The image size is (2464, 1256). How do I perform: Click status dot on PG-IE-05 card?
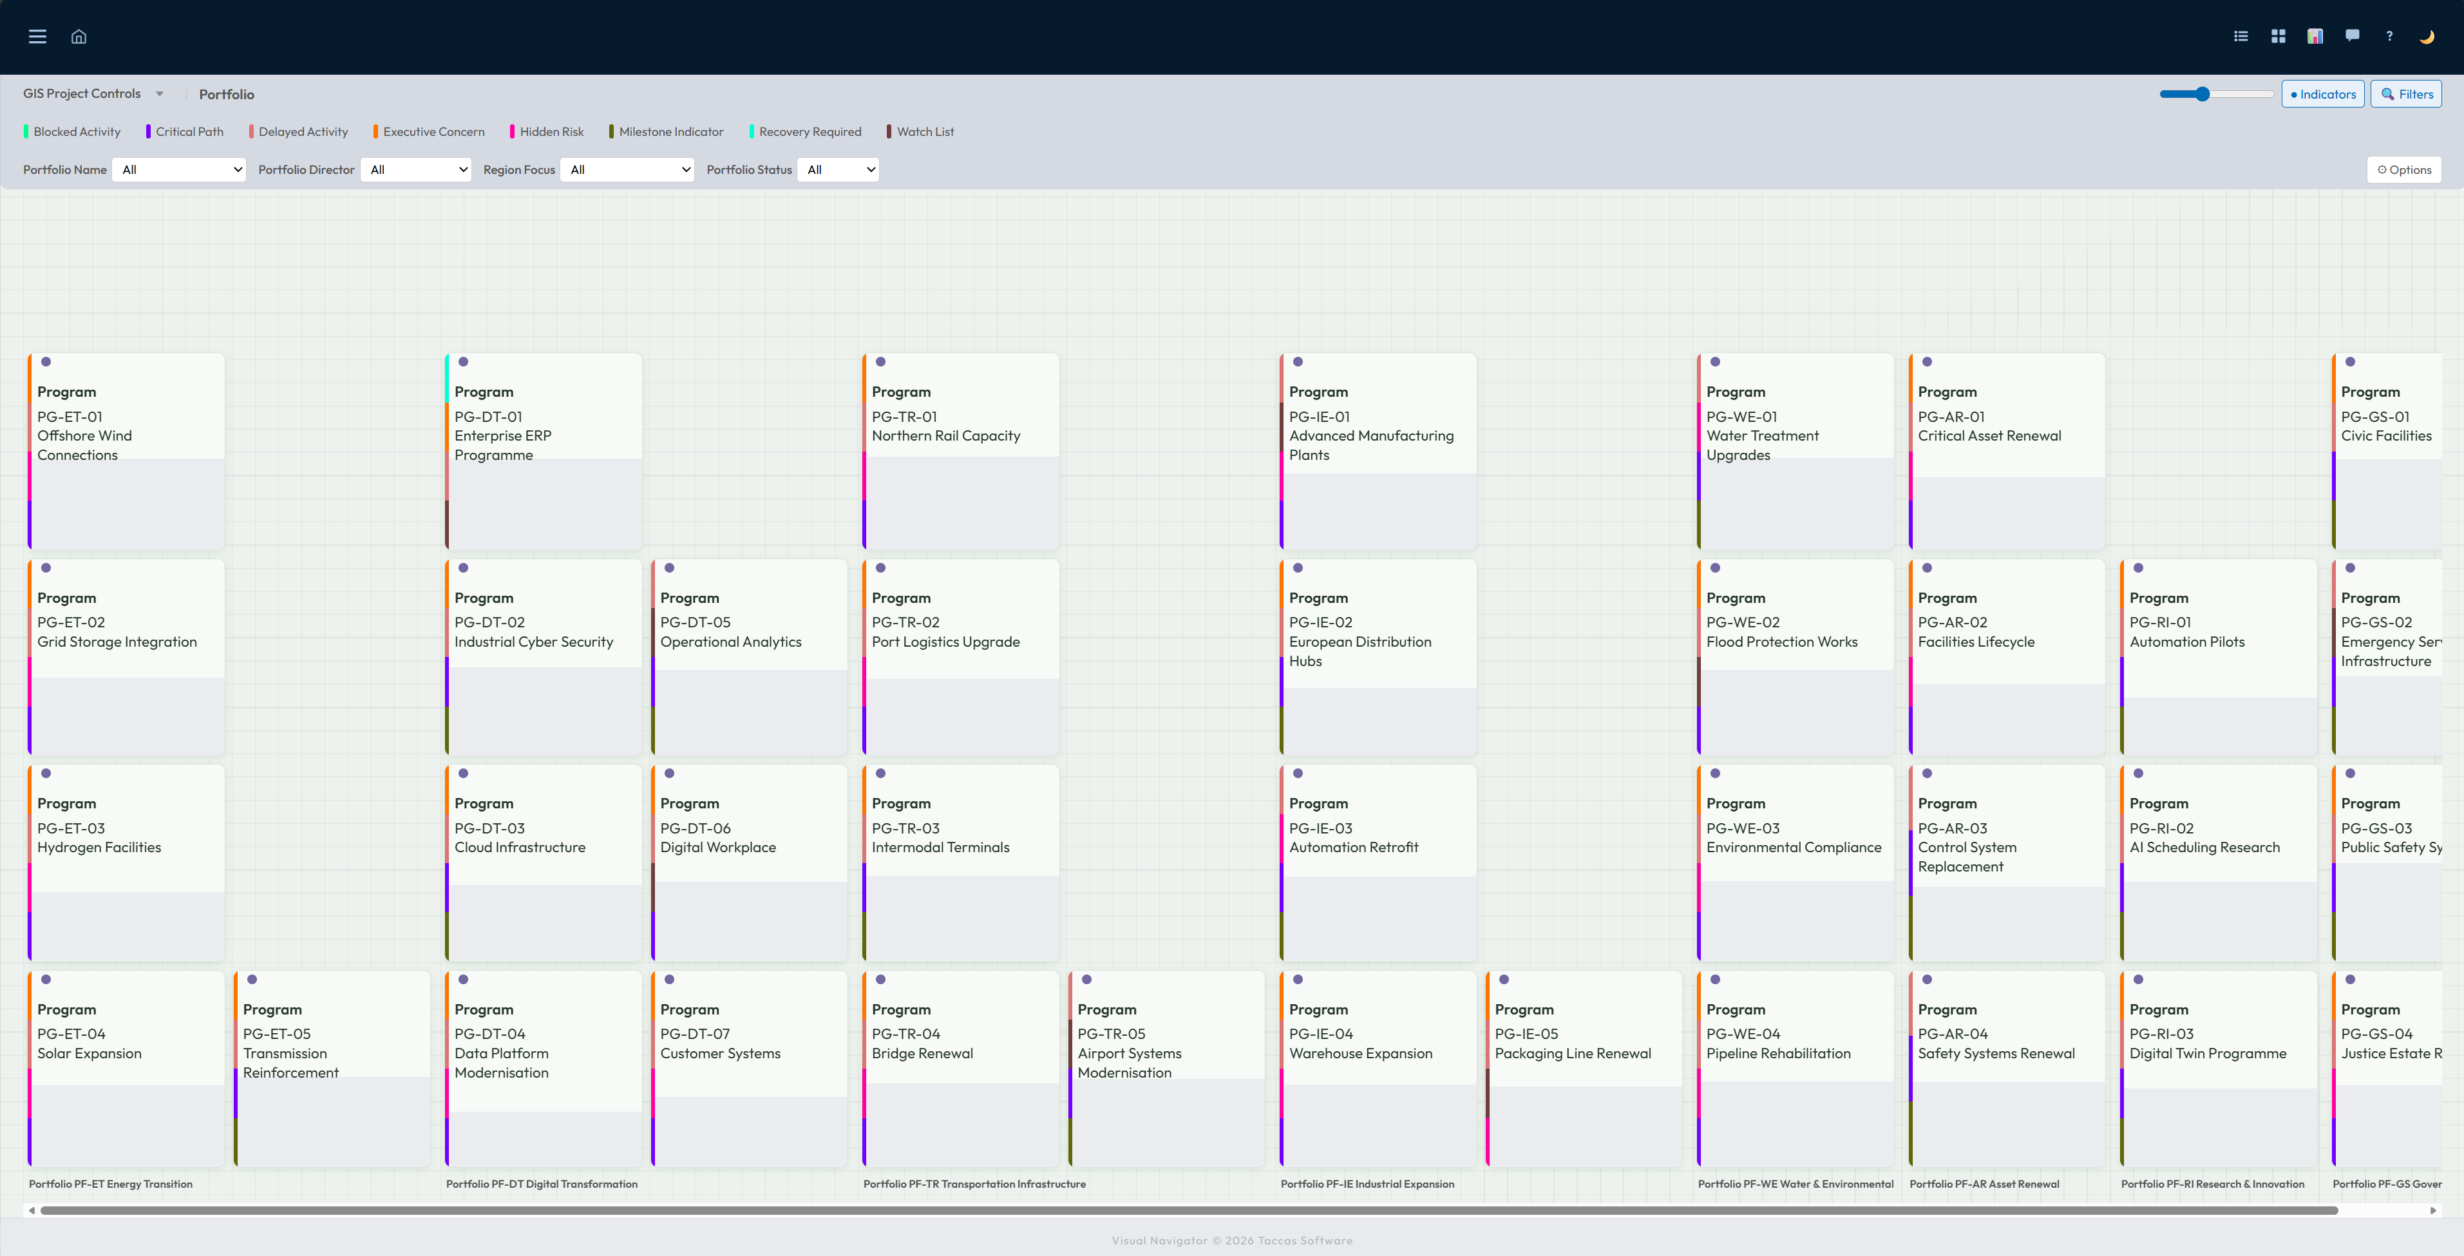point(1504,980)
